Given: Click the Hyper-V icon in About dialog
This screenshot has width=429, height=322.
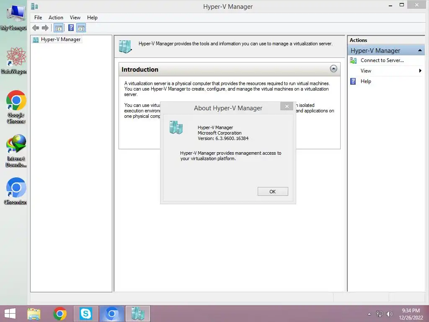Looking at the screenshot, I should 176,127.
